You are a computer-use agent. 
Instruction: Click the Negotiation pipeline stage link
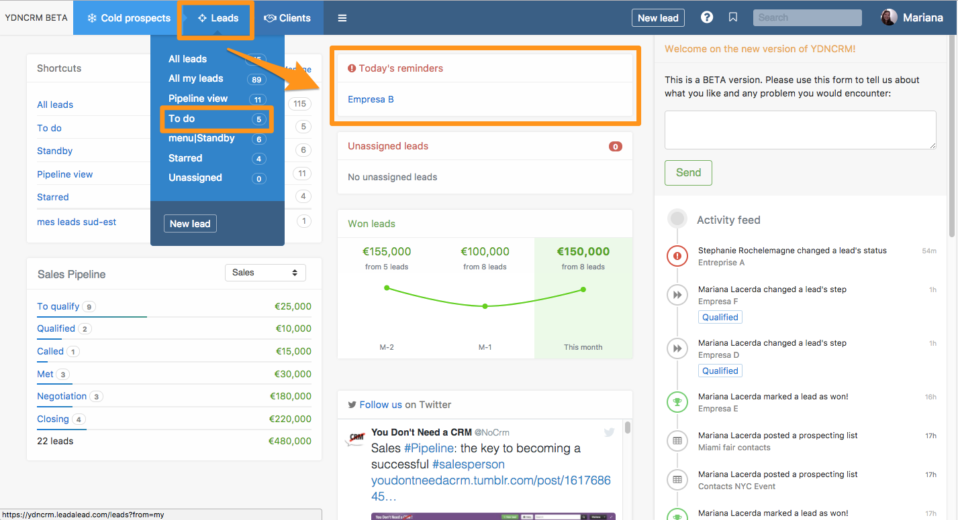pos(62,396)
